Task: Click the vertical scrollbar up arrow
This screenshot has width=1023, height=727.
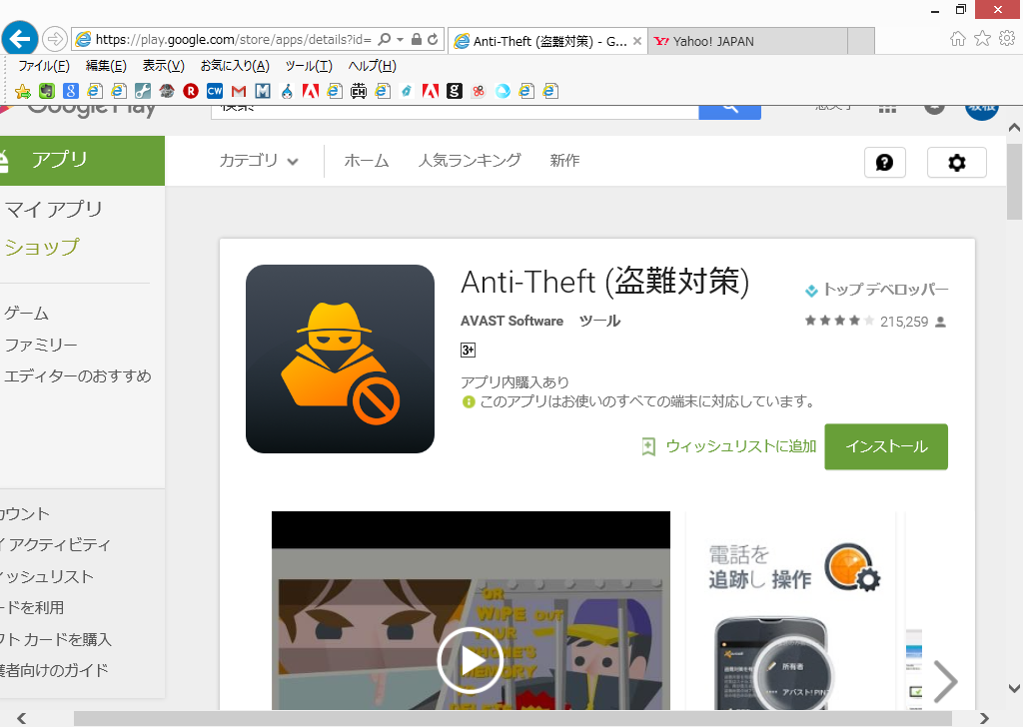Action: click(1014, 127)
